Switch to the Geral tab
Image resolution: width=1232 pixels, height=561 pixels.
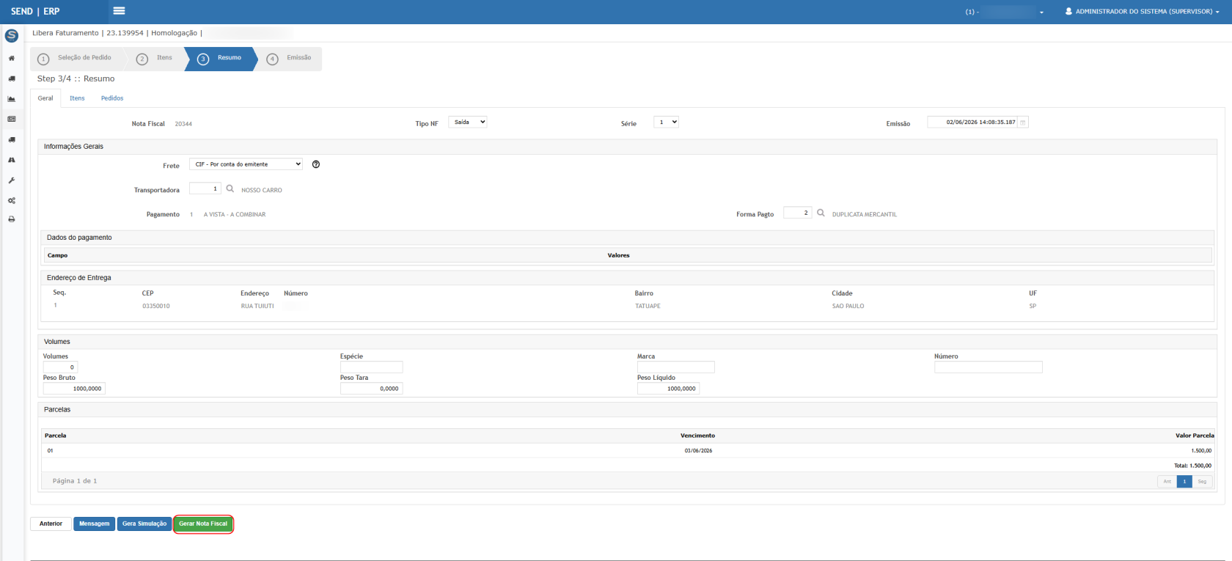(45, 98)
